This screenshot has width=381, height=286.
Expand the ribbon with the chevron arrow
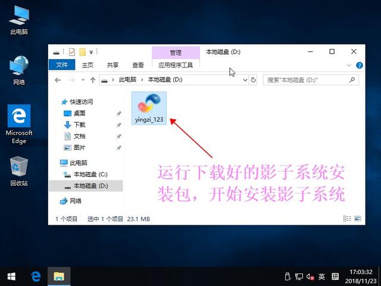[x=349, y=65]
